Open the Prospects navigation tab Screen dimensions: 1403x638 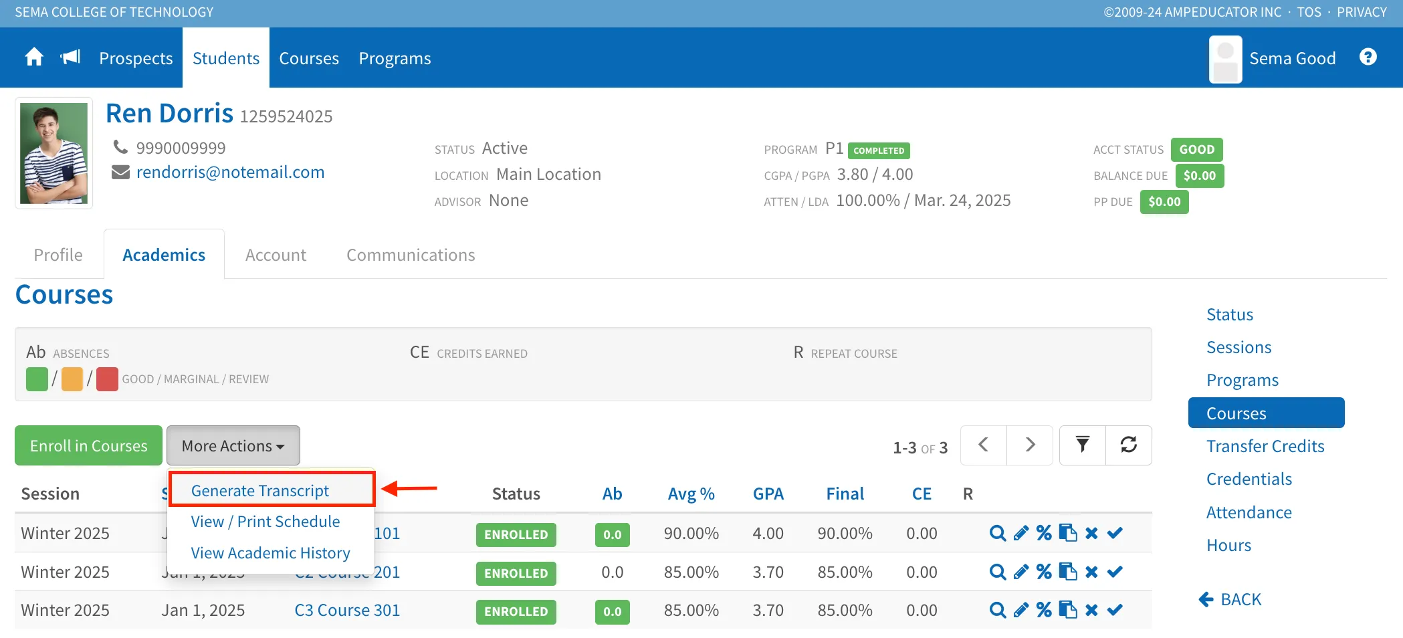tap(136, 58)
